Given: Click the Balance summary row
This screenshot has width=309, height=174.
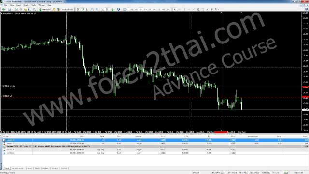Looking at the screenshot, I should (x=155, y=146).
